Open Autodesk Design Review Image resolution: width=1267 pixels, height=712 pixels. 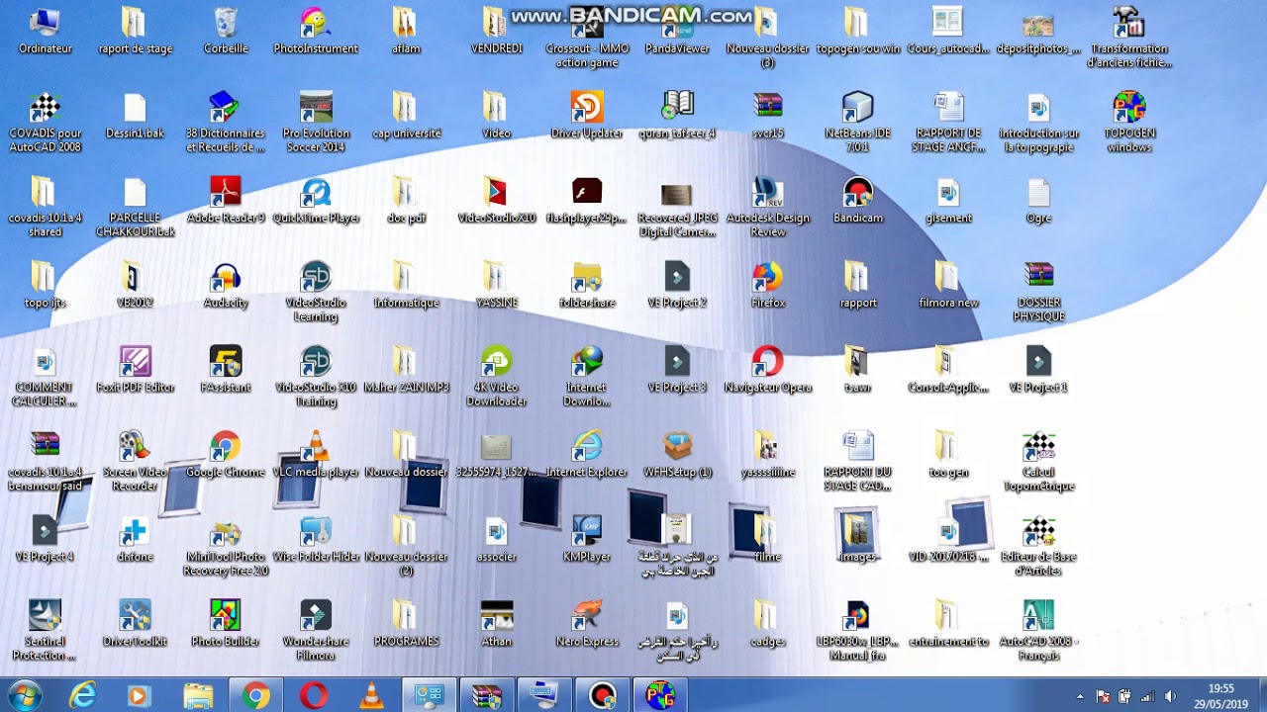[x=768, y=207]
